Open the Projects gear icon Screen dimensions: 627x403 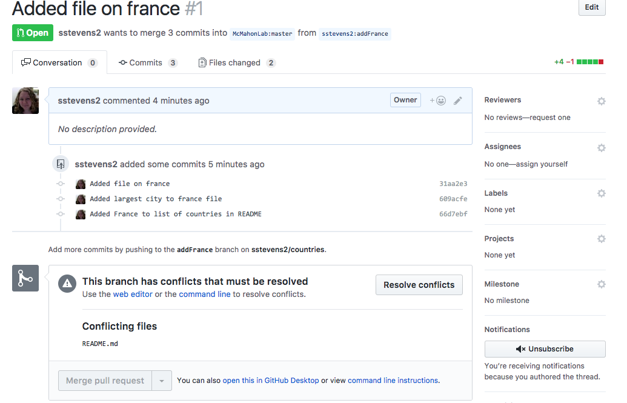tap(601, 239)
